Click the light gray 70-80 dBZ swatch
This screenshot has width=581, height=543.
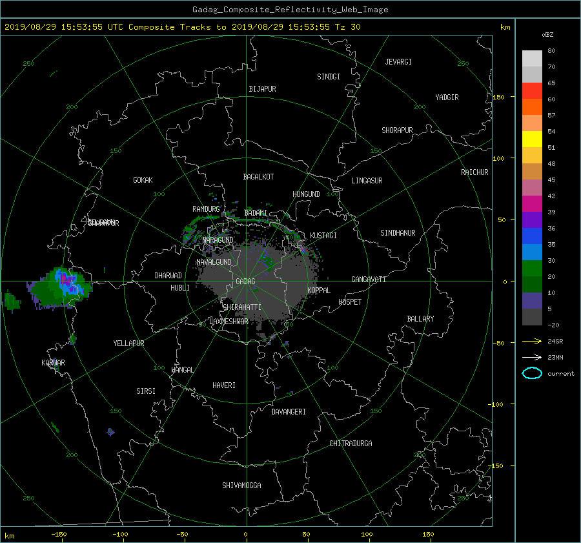click(x=532, y=59)
